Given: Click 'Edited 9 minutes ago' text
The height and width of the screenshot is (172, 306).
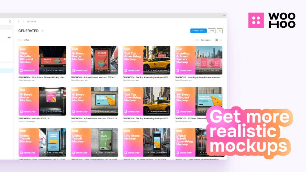Looking at the screenshot, I should coord(131,80).
